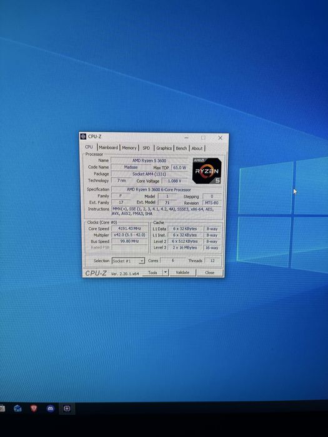Click the Multiplier value 'x42.0 (5.5 - 42.0)'
This screenshot has height=437, width=328.
click(x=129, y=235)
